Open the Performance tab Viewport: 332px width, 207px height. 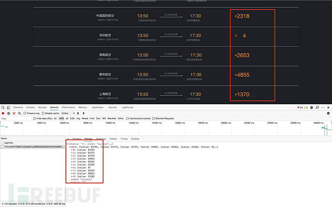tap(69, 108)
